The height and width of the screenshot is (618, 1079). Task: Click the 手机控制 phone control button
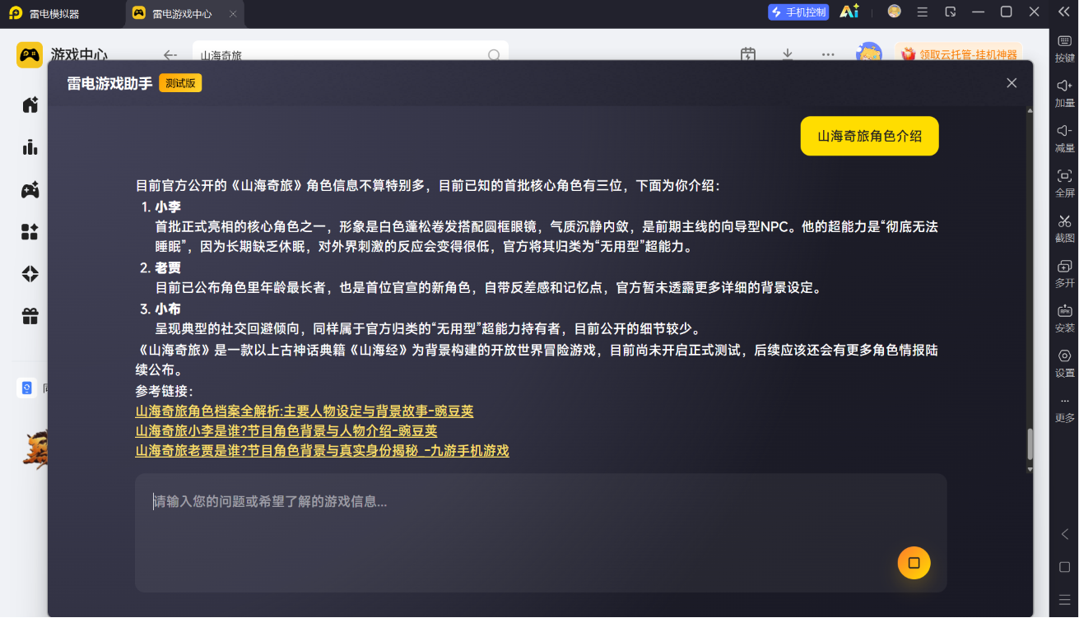798,12
